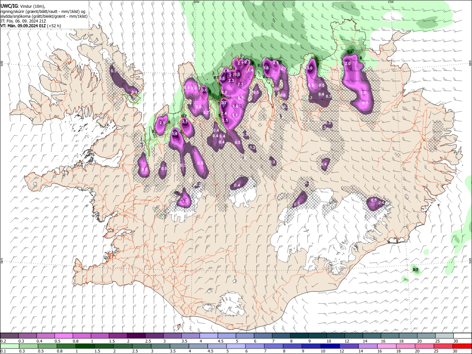Image resolution: width=472 pixels, height=354 pixels.
Task: Click the 'slydda/snjókoma' legend description line
Action: tap(44, 16)
